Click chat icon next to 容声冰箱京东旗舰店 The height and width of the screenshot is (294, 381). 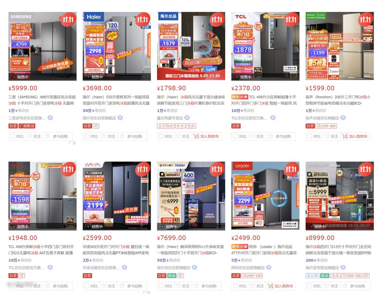click(x=343, y=118)
